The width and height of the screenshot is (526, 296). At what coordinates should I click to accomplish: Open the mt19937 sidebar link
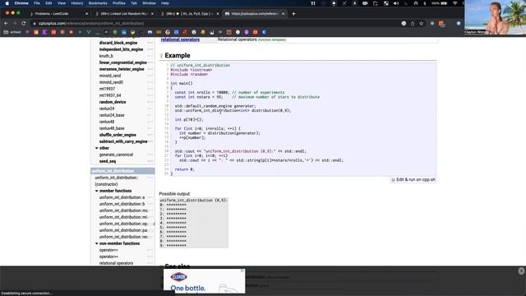point(107,89)
